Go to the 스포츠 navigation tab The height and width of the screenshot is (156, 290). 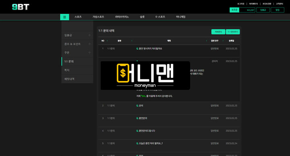(78, 17)
